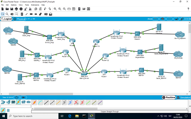191x119 pixels.
Task: Select Connections category lightning icon
Action: point(18,102)
